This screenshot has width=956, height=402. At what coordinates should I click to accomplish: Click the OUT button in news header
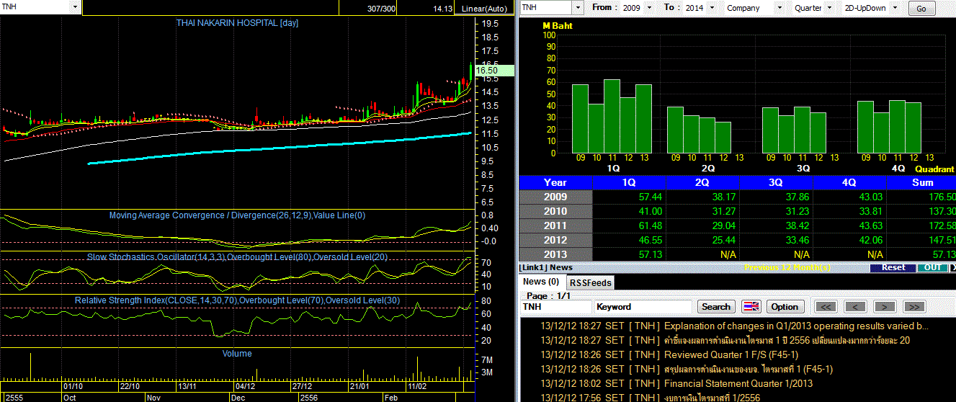click(x=932, y=267)
